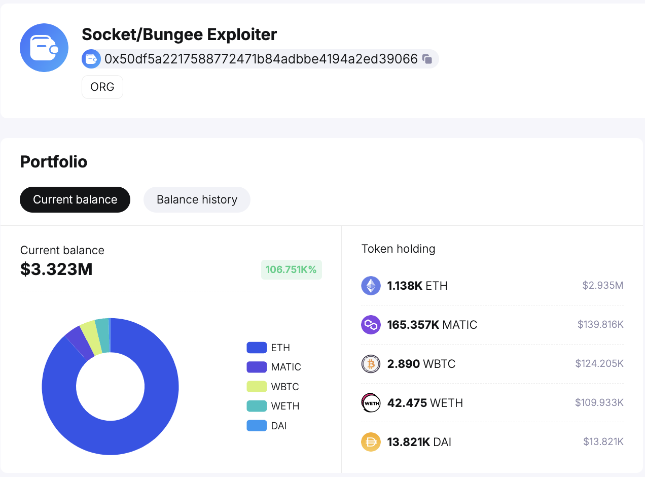This screenshot has width=645, height=477.
Task: Expand the WBTC holding row details
Action: click(492, 363)
